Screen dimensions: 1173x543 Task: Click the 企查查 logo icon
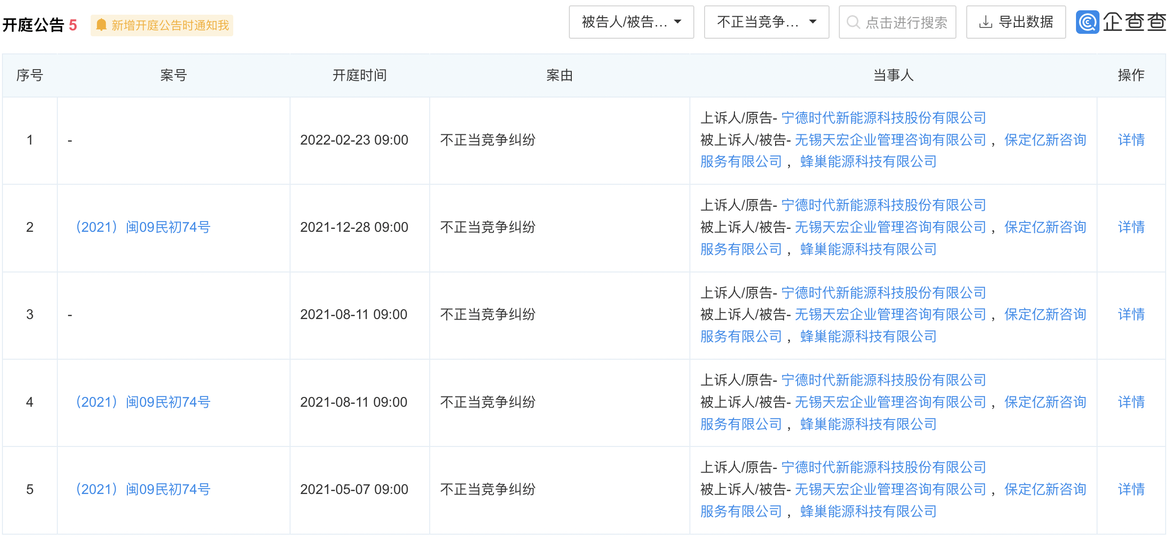pos(1087,22)
